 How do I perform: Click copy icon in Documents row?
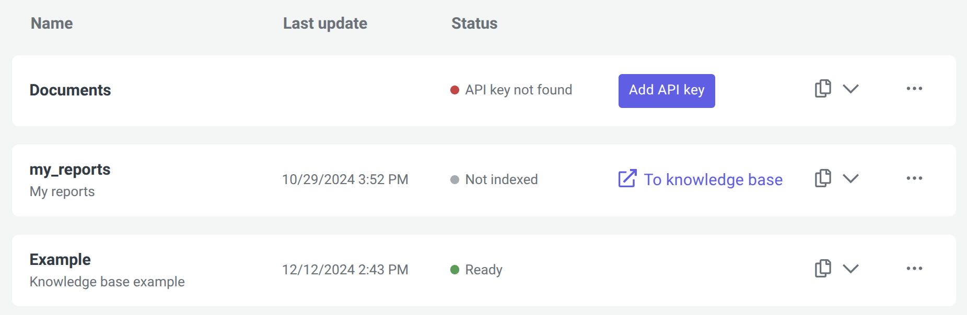coord(823,89)
